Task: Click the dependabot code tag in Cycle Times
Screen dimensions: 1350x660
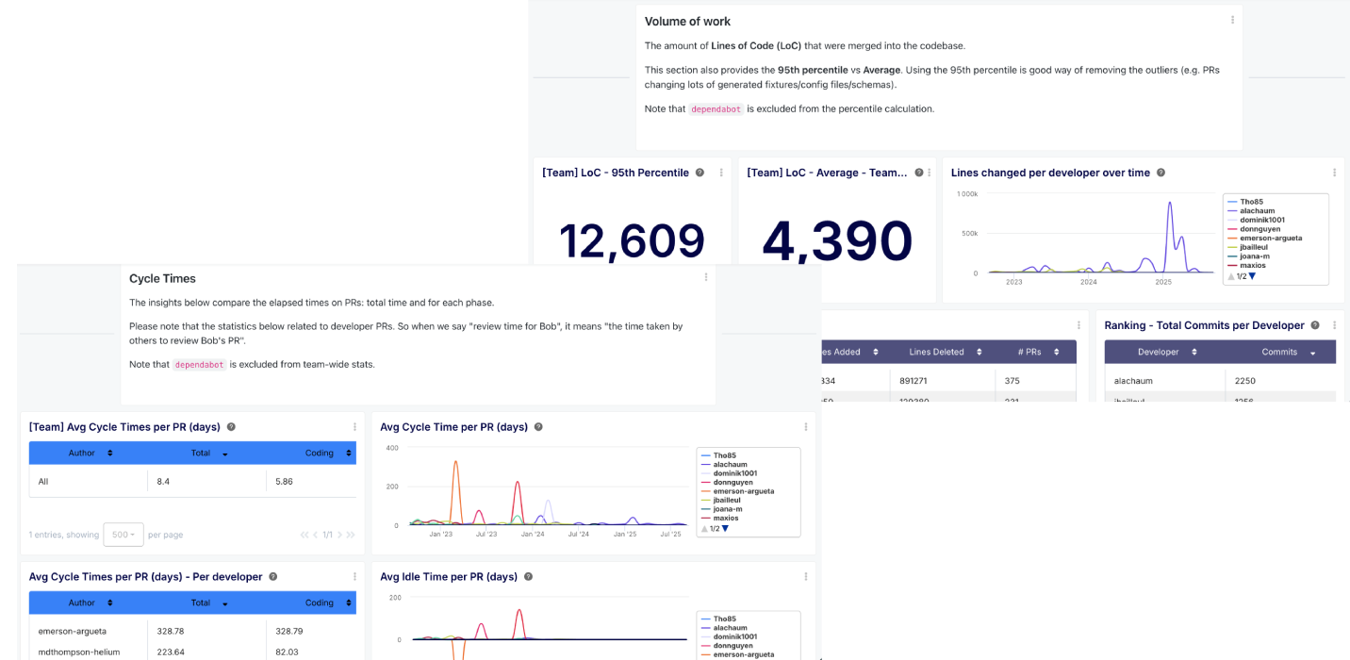Action: (200, 365)
